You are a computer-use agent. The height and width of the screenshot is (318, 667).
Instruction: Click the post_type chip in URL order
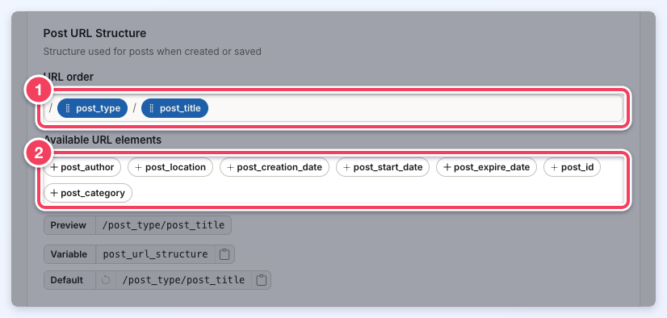(x=92, y=108)
